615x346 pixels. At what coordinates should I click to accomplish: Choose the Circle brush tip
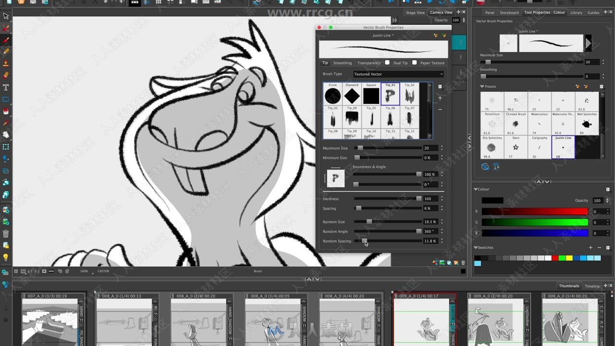tap(332, 94)
